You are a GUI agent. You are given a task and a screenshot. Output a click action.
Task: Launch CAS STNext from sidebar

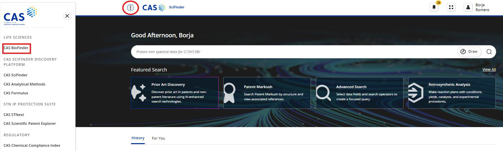tap(14, 115)
